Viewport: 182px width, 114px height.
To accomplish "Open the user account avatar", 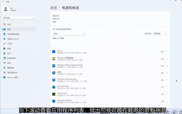I will (5, 9).
